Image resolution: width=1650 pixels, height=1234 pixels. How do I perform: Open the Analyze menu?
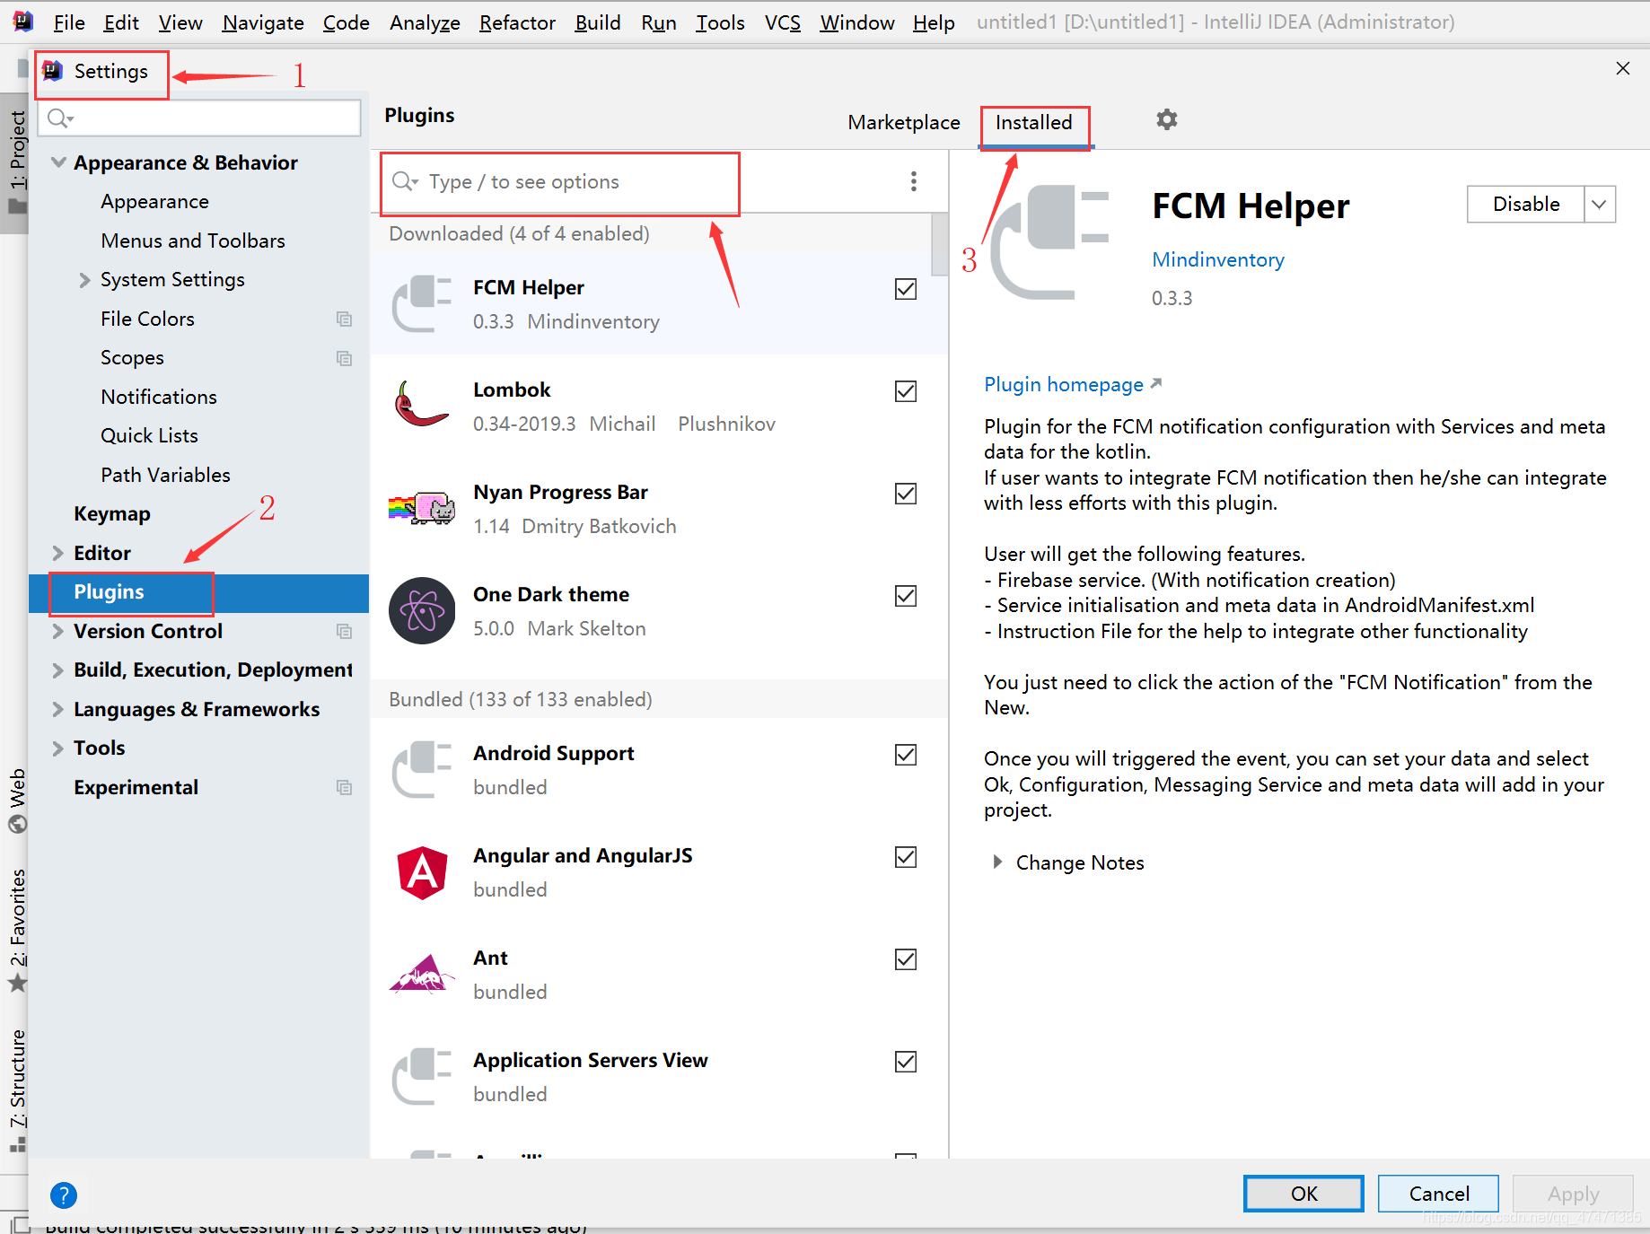point(425,22)
